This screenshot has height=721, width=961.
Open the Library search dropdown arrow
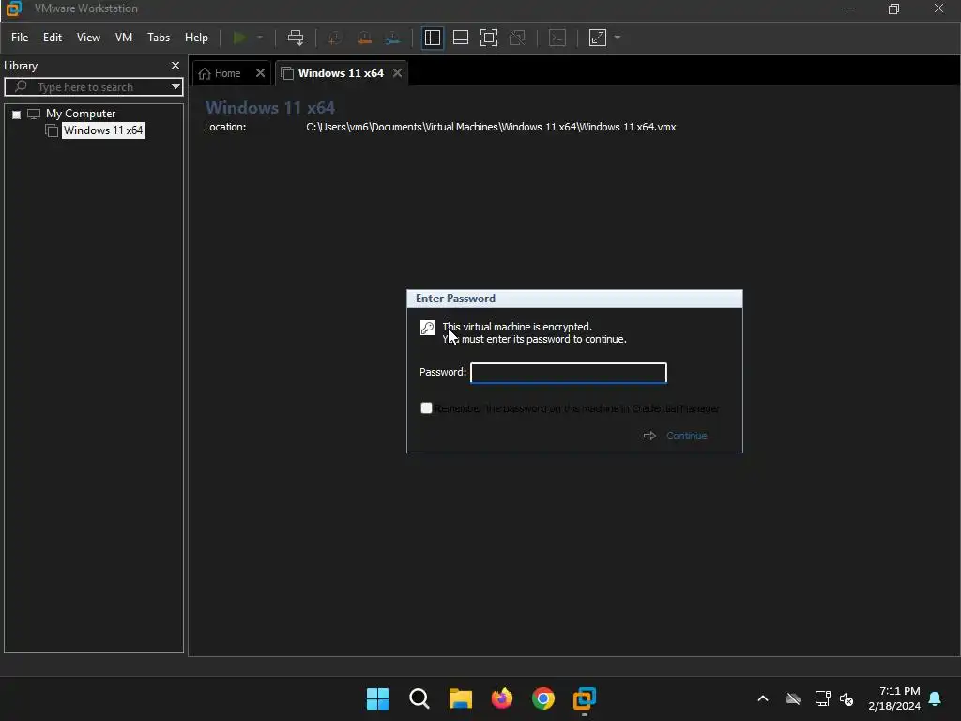pyautogui.click(x=175, y=87)
